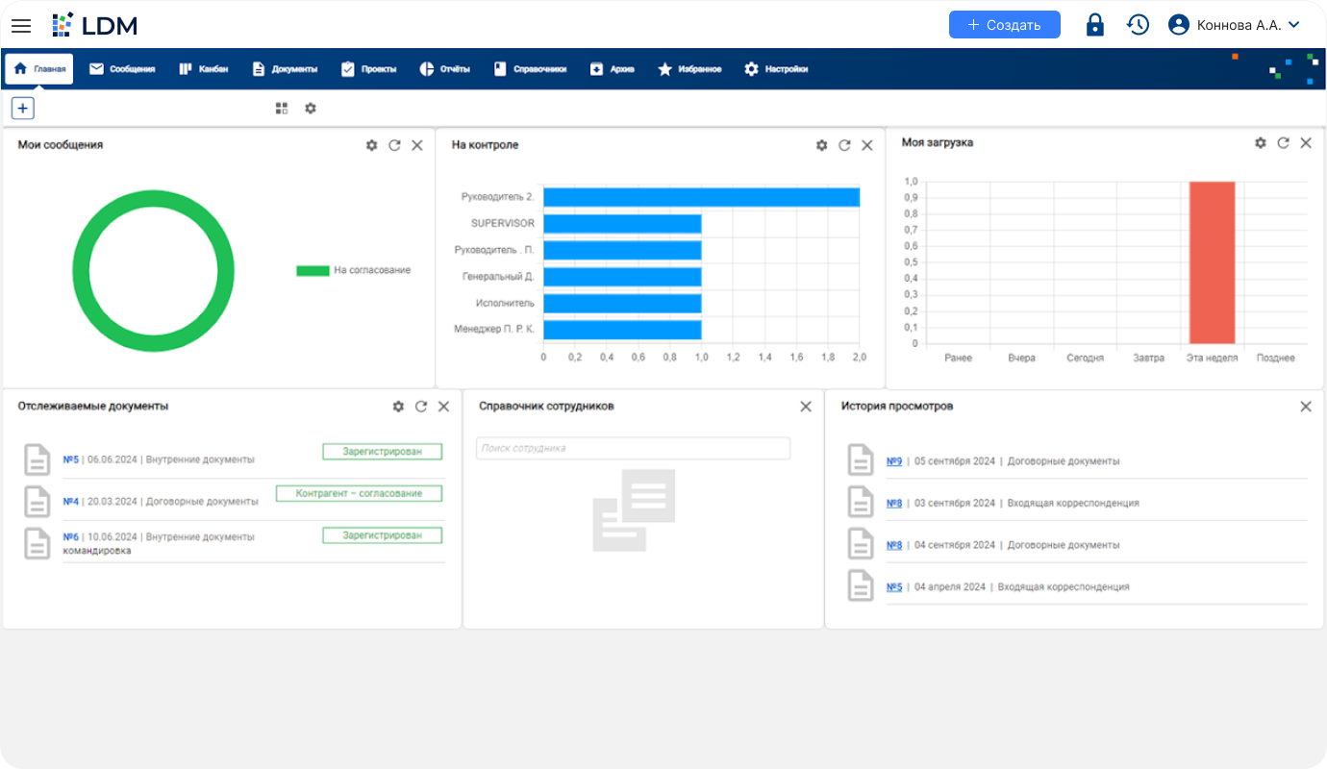Open the Настройки tab

point(775,69)
